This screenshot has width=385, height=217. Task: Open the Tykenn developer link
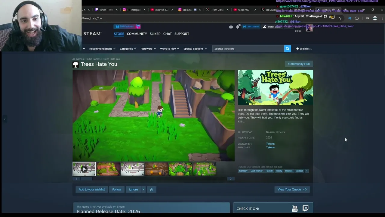[270, 144]
